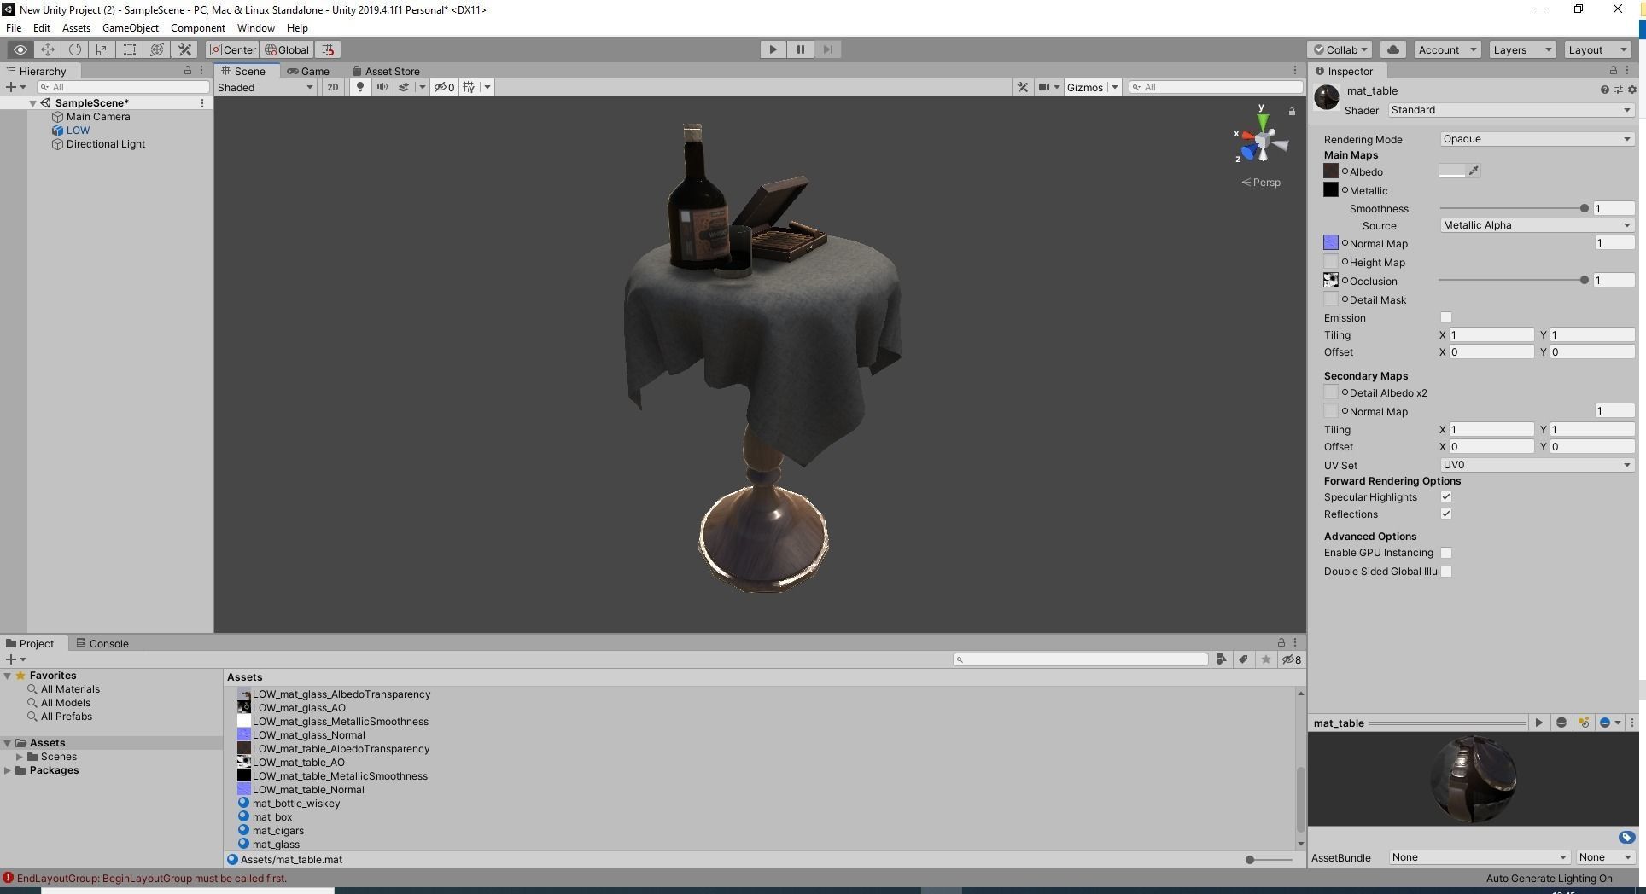Open the Shader dropdown

[1510, 110]
